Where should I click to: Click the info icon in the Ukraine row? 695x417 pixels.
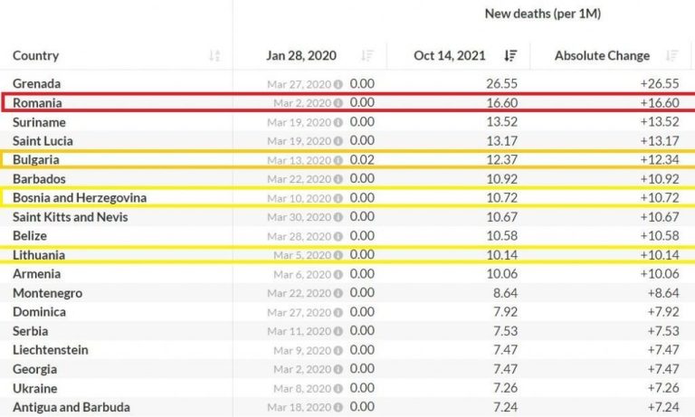tap(338, 388)
